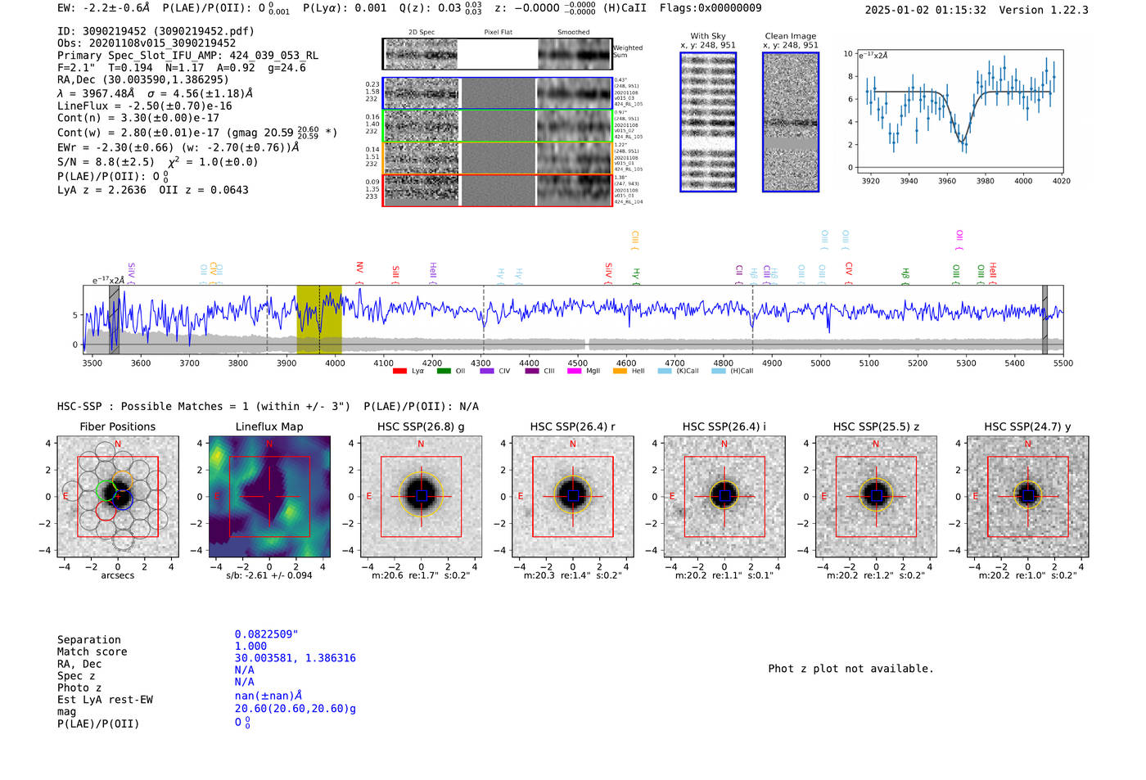Open the Lineflux Map panel
The height and width of the screenshot is (780, 1146).
pos(269,496)
